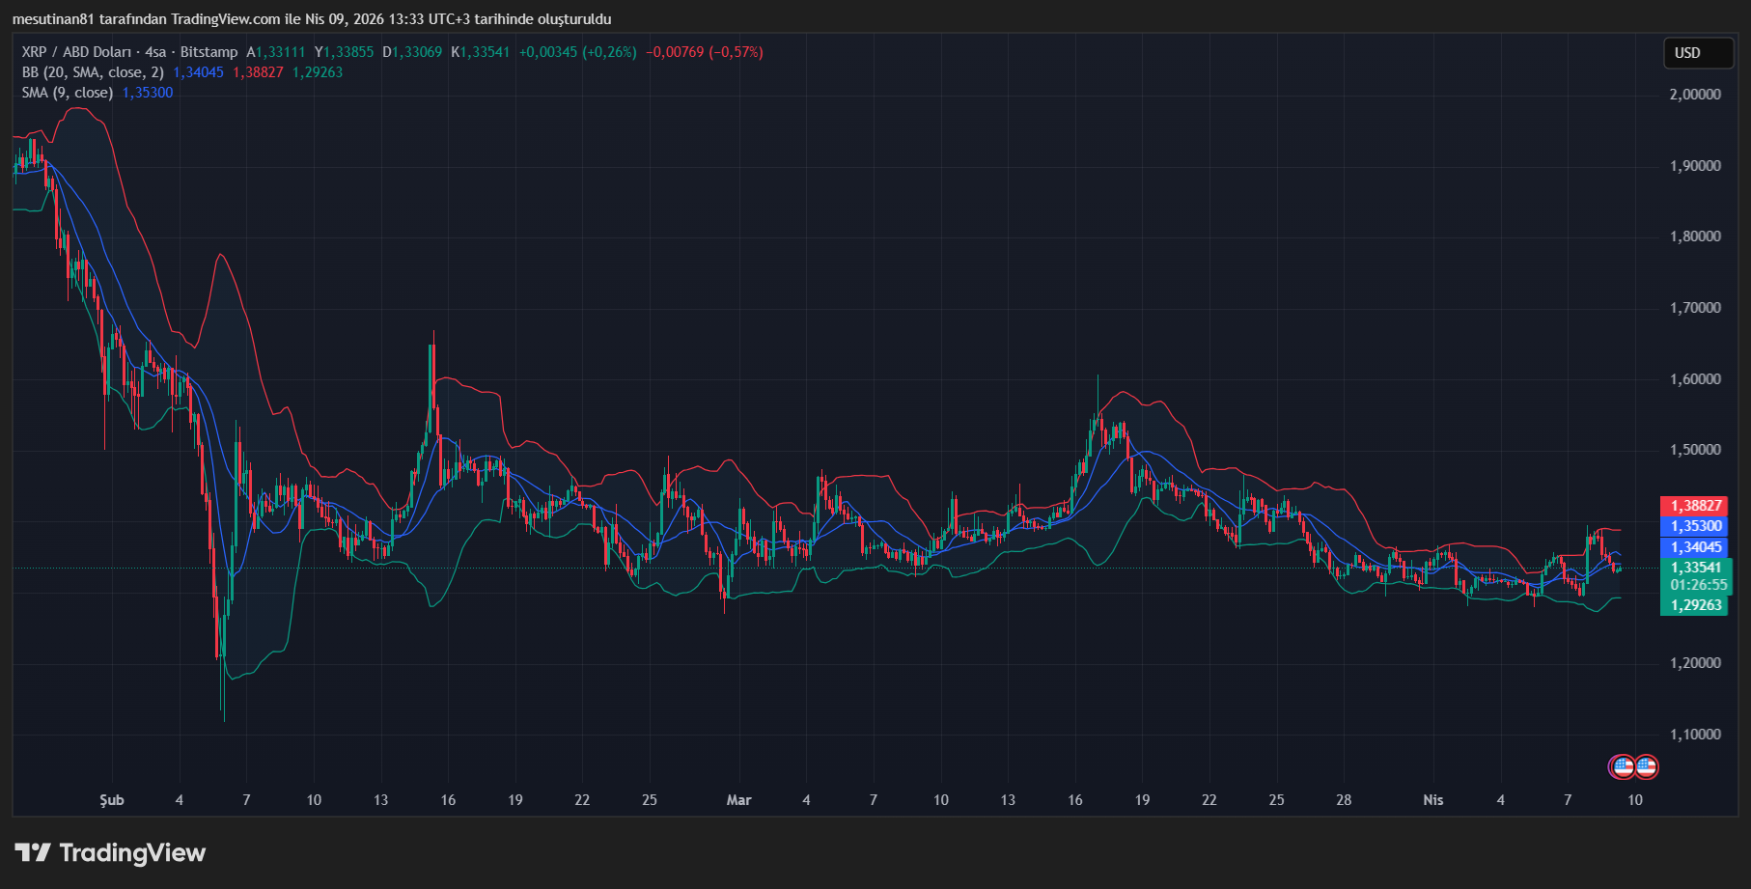Toggle the USD currency display button
Image resolution: width=1751 pixels, height=889 pixels.
click(x=1698, y=53)
